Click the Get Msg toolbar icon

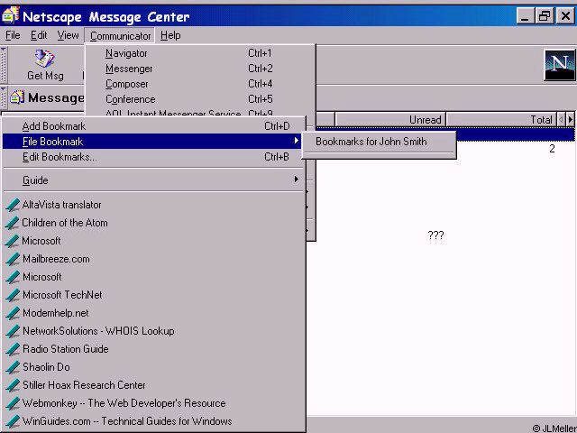[44, 58]
